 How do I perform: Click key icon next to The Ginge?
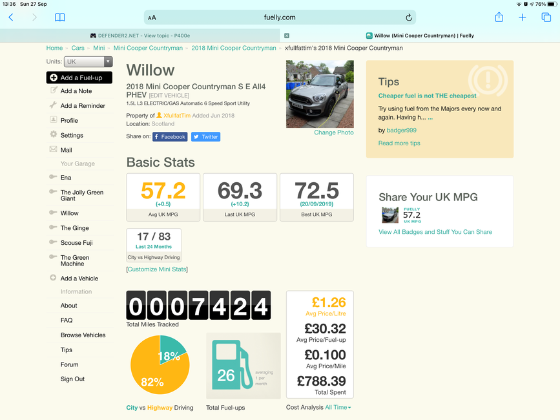pos(53,227)
